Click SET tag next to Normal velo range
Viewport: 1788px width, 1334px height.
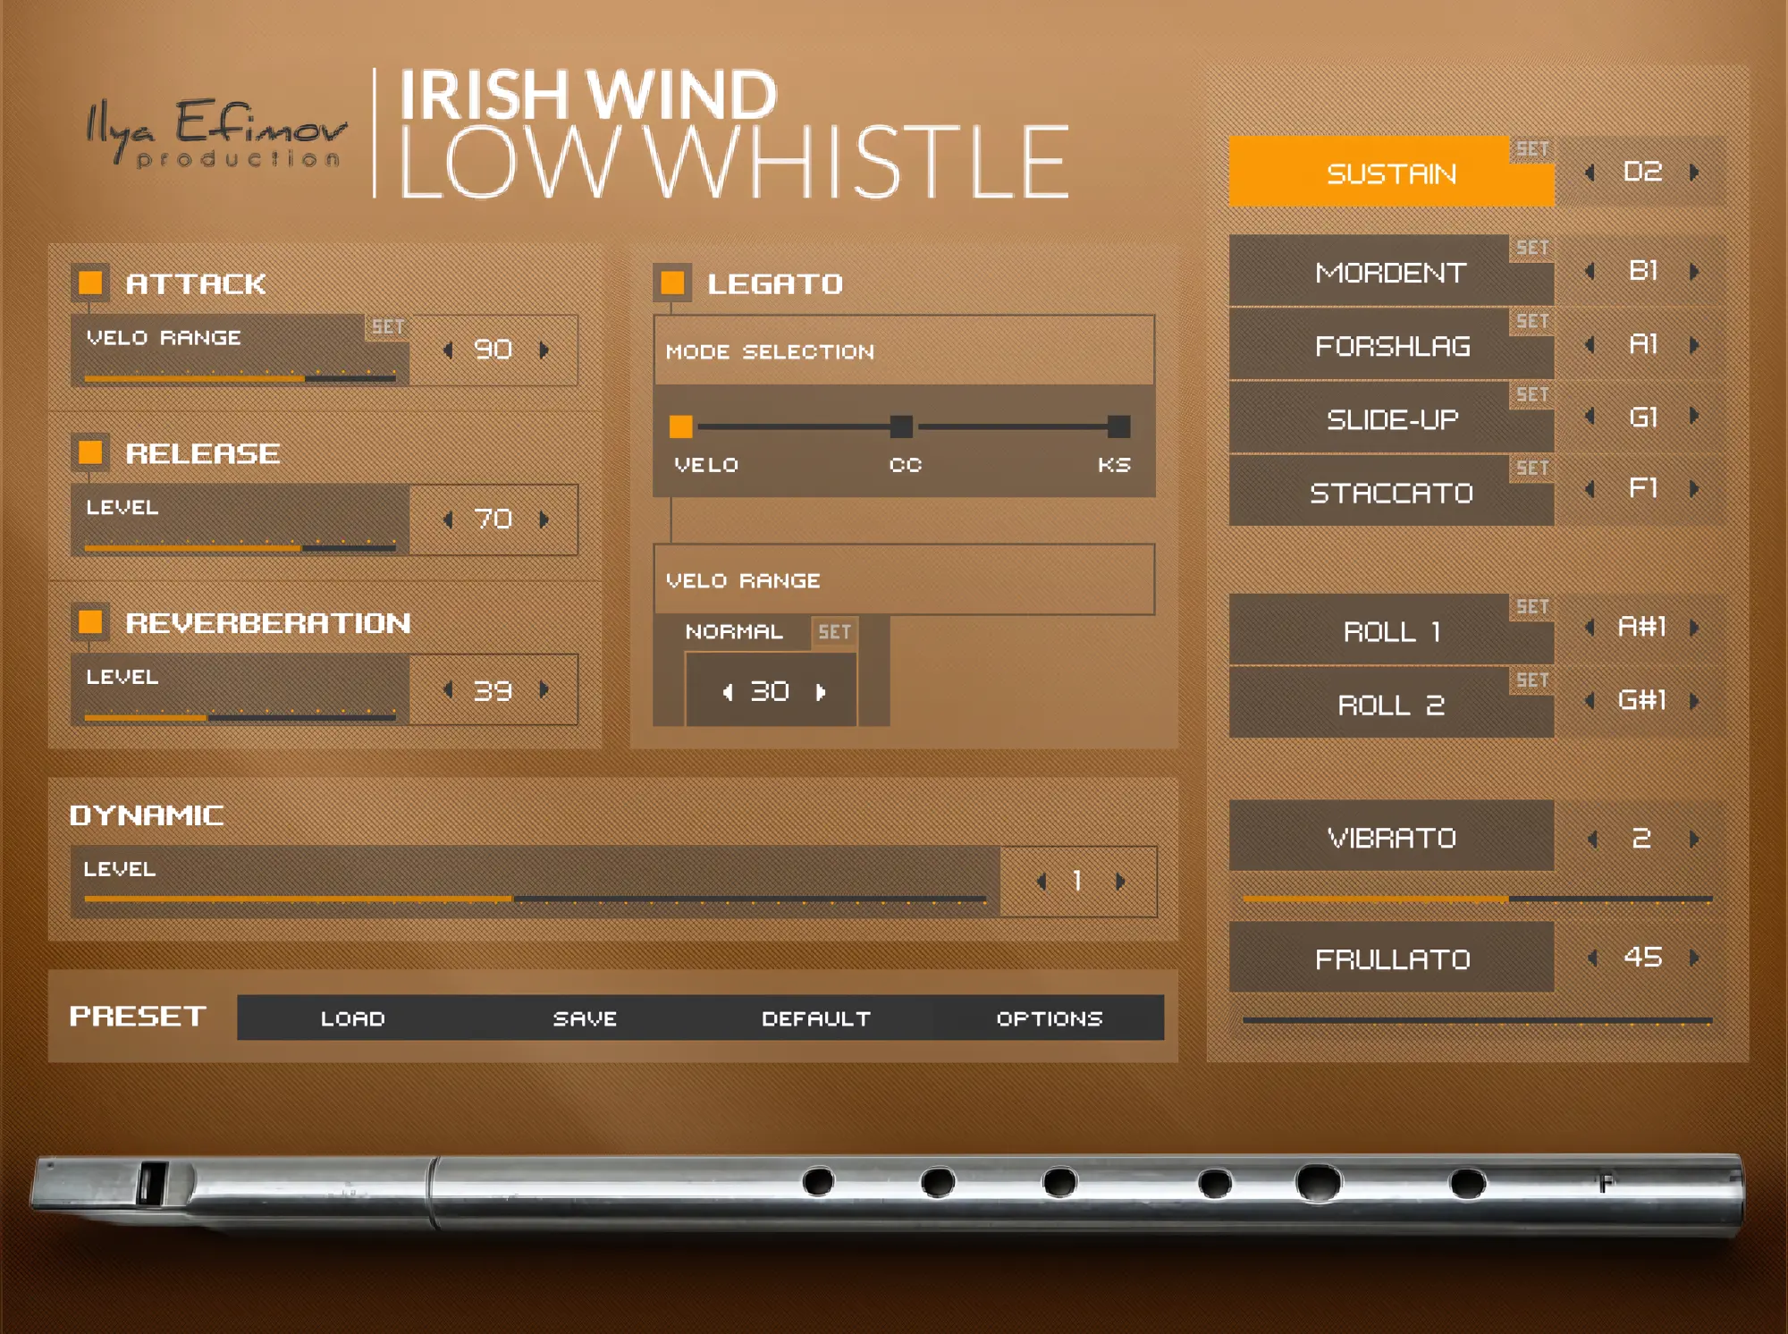[x=834, y=632]
